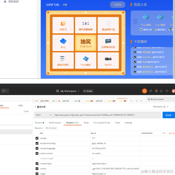Open the satellite capture requests icon
The height and width of the screenshot is (175, 175).
(151, 91)
